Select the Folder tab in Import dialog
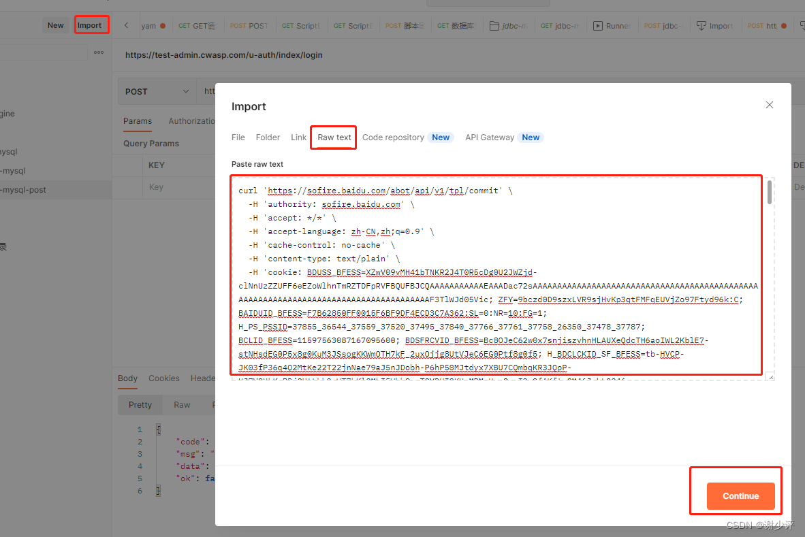Viewport: 805px width, 537px height. (268, 137)
